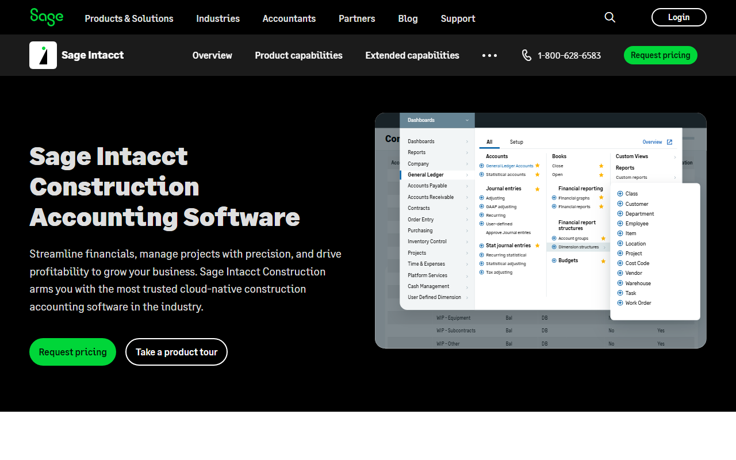Open the Partners menu
Image resolution: width=736 pixels, height=460 pixels.
tap(357, 18)
